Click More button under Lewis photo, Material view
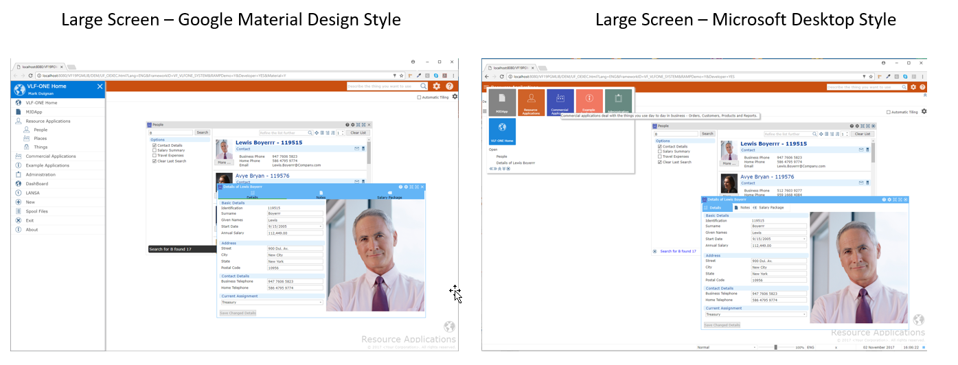 coord(223,163)
